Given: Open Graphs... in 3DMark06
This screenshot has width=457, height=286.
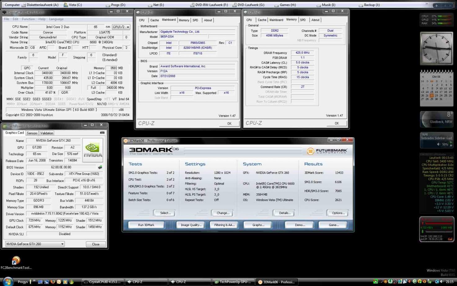Looking at the screenshot, I should pos(258,225).
